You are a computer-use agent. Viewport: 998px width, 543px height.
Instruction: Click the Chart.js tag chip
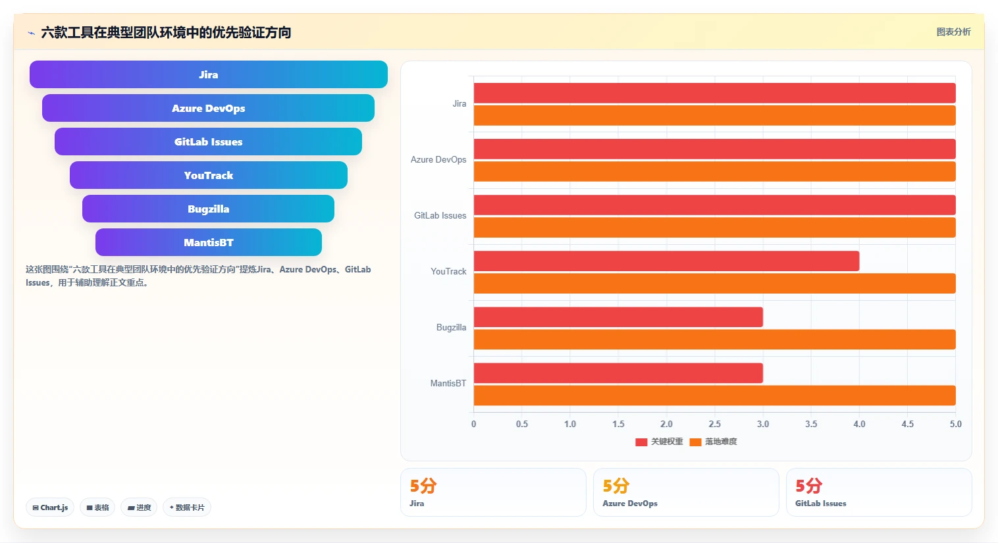(x=50, y=507)
